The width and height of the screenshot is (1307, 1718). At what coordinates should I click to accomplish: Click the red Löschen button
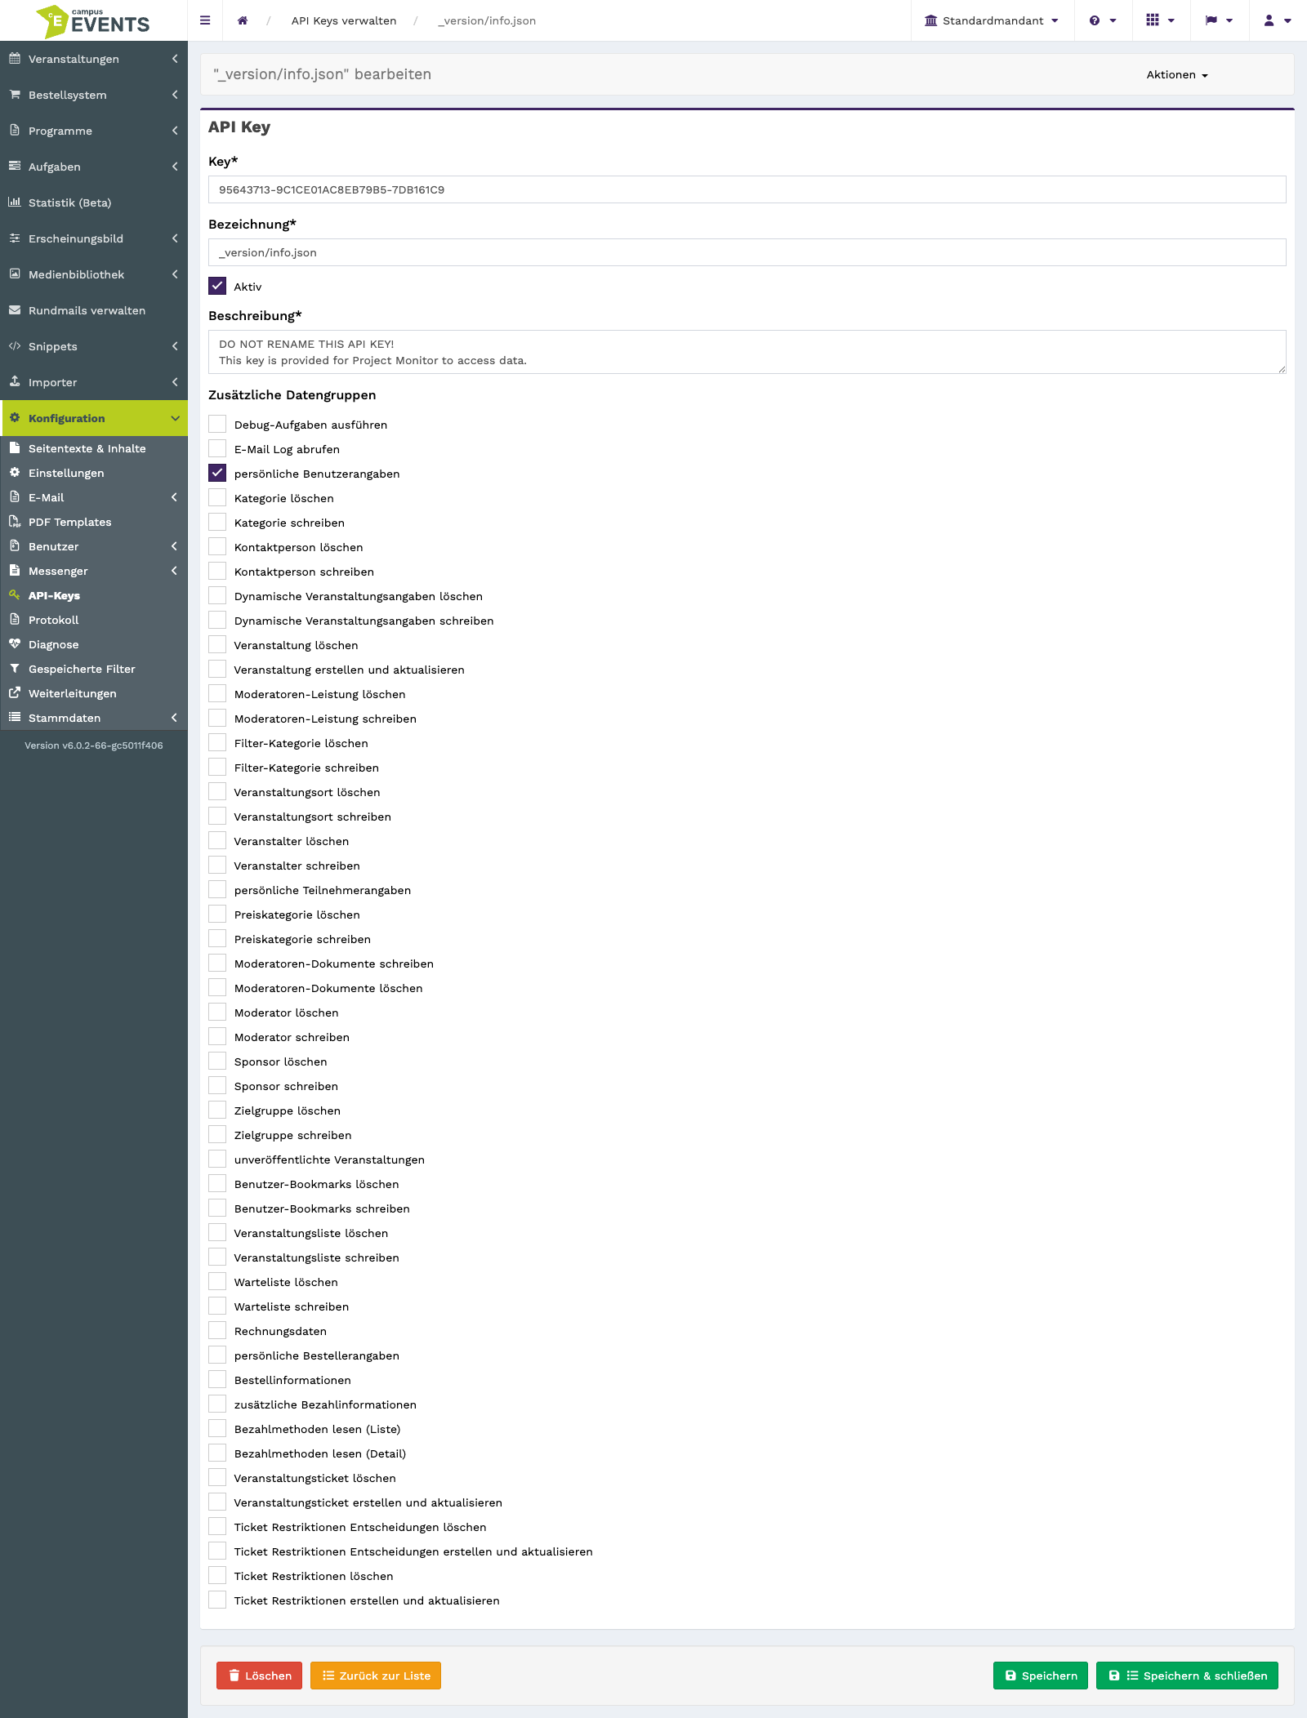click(x=259, y=1676)
